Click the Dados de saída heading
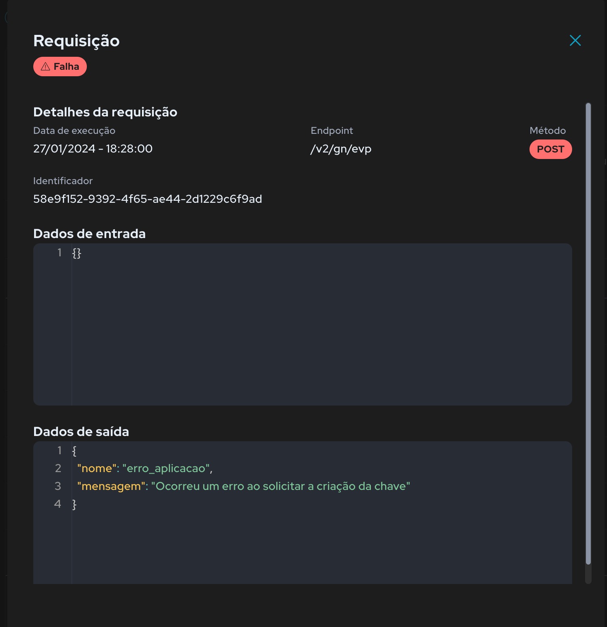Screen dimensions: 607x627 coord(81,432)
